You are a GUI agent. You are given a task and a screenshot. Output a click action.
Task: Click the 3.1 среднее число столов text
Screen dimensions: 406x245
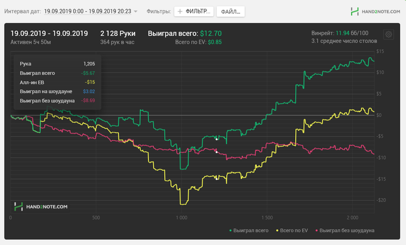click(344, 41)
